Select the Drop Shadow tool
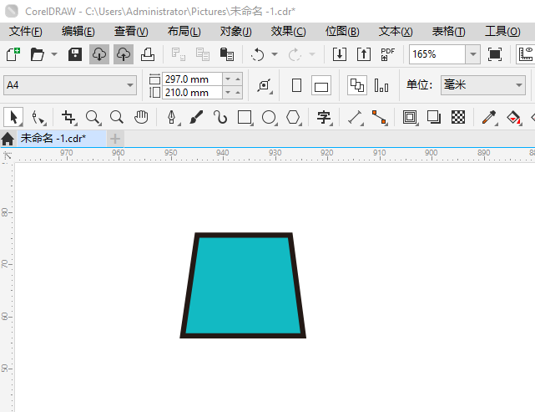Screen dimensions: 535x412 coord(434,118)
